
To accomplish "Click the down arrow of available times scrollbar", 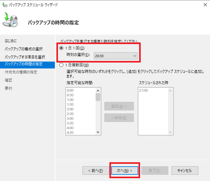I will tap(98, 132).
